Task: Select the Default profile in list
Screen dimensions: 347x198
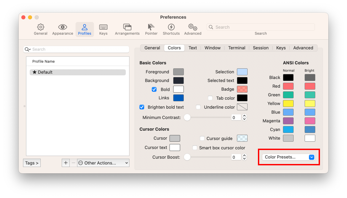Action: [x=77, y=72]
